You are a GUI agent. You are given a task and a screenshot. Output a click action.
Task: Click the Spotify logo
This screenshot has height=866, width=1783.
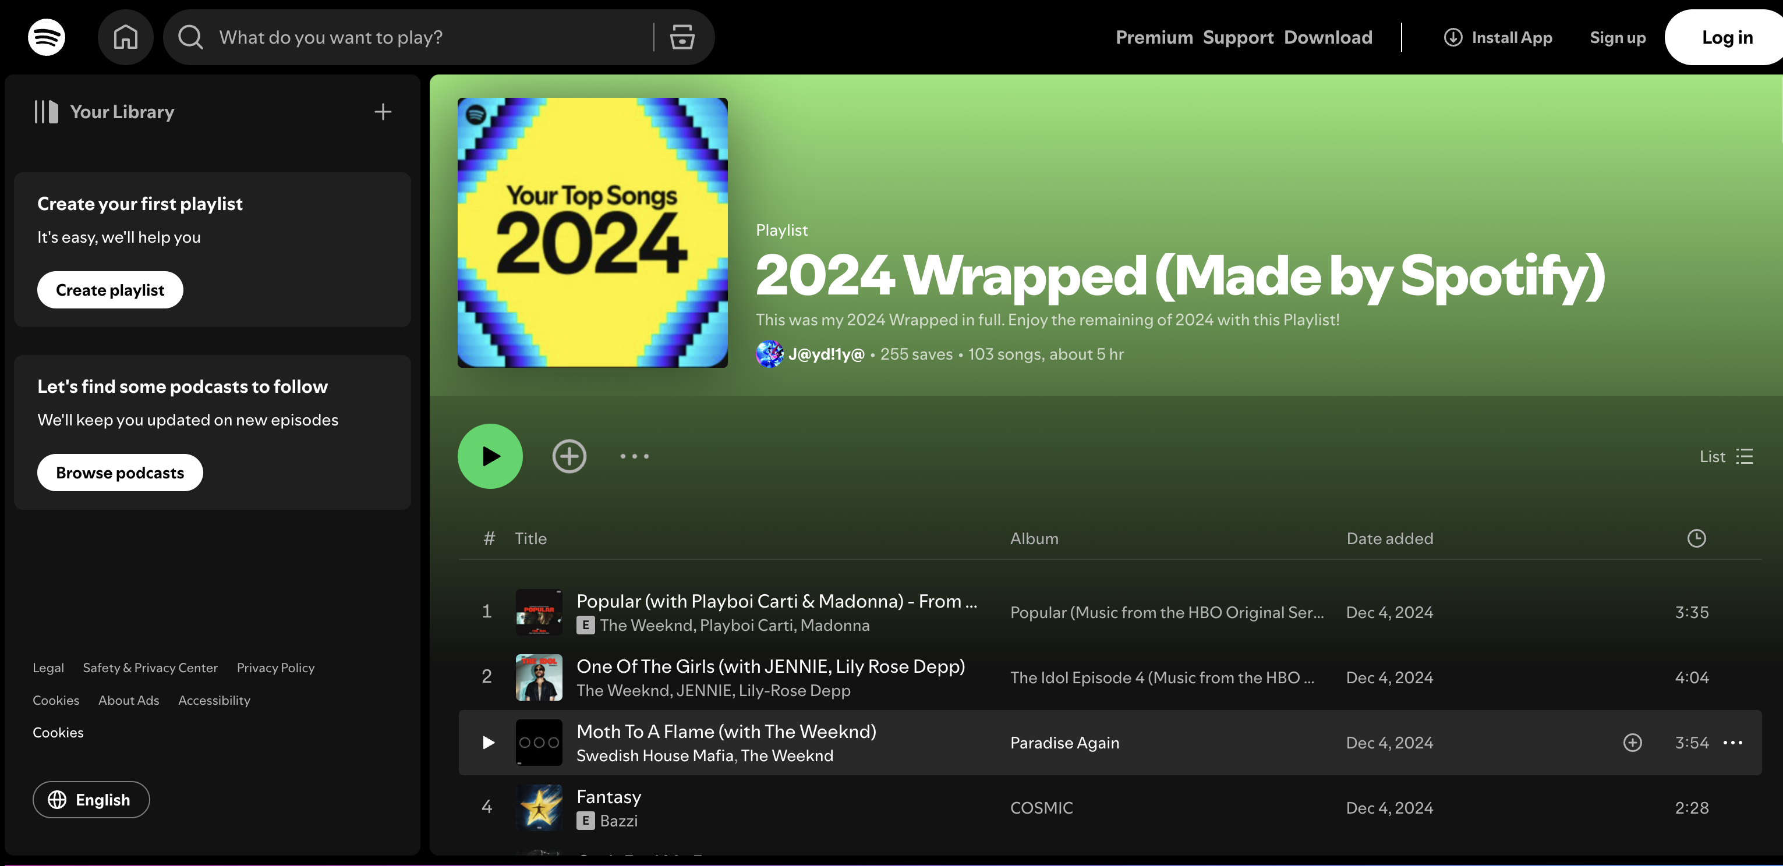[45, 37]
